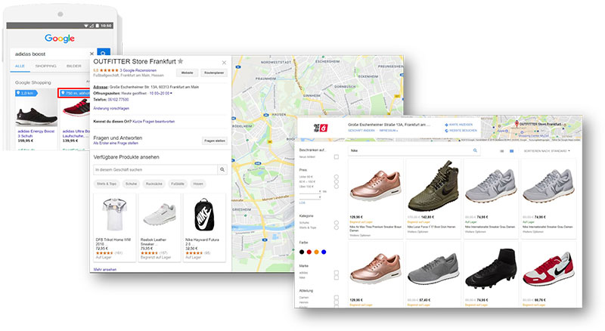Image resolution: width=605 pixels, height=331 pixels.
Task: Select the 'Shirts & Tops' category radio button
Action: point(337,227)
